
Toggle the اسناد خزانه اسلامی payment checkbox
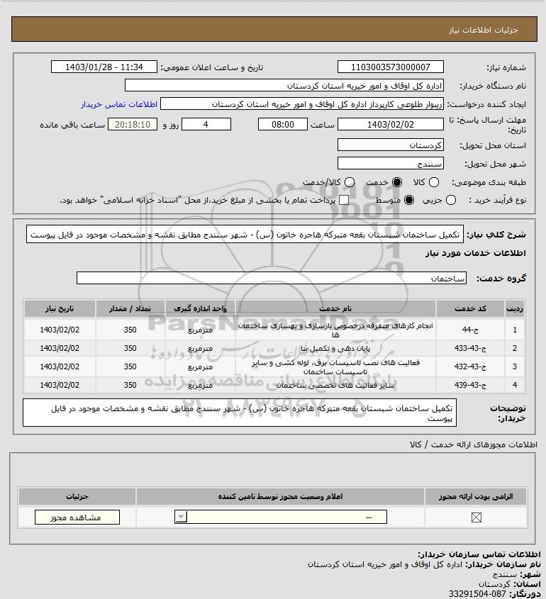(x=344, y=200)
